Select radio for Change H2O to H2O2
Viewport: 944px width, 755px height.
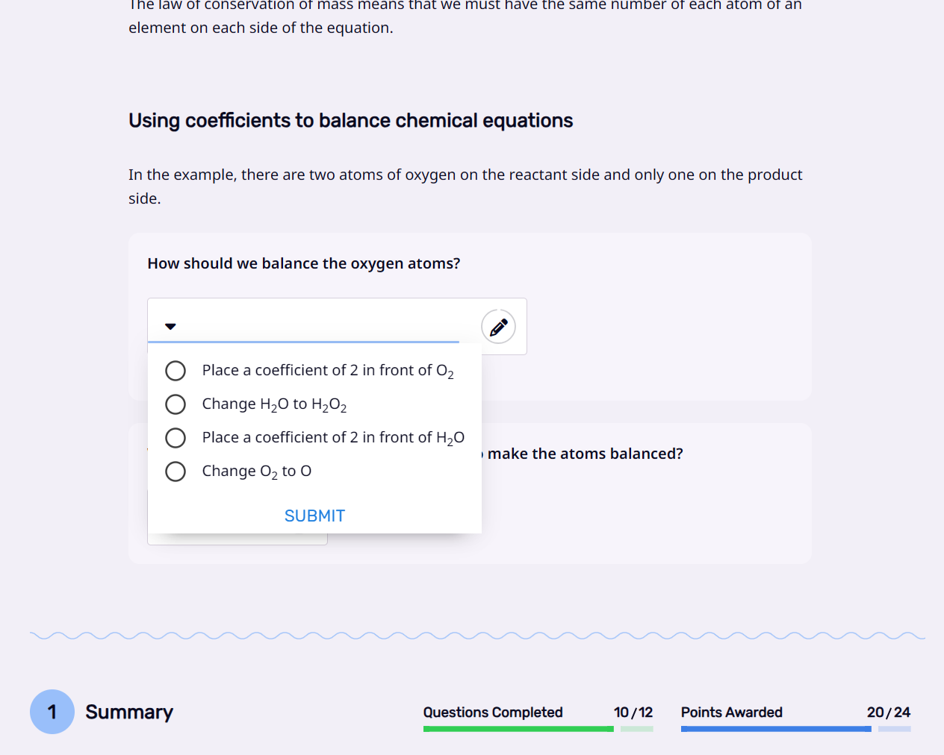click(x=176, y=404)
